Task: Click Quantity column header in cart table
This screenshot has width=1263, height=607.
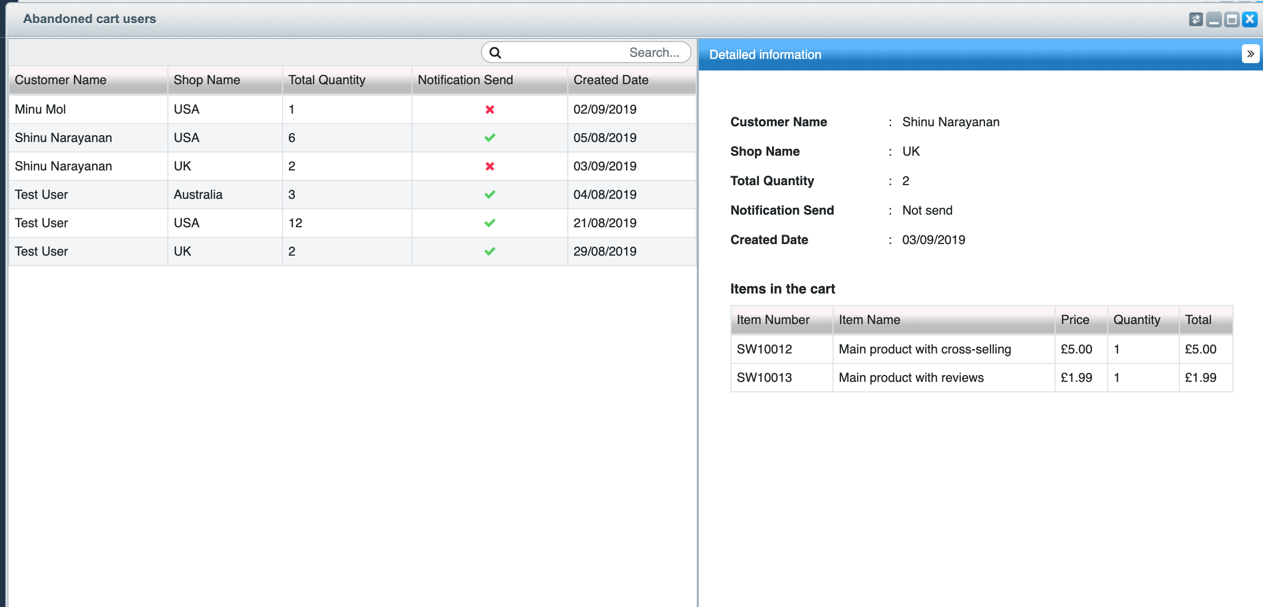Action: tap(1144, 320)
